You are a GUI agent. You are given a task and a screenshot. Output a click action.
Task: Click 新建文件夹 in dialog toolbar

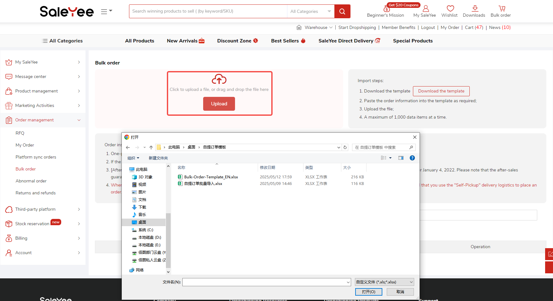pyautogui.click(x=158, y=158)
